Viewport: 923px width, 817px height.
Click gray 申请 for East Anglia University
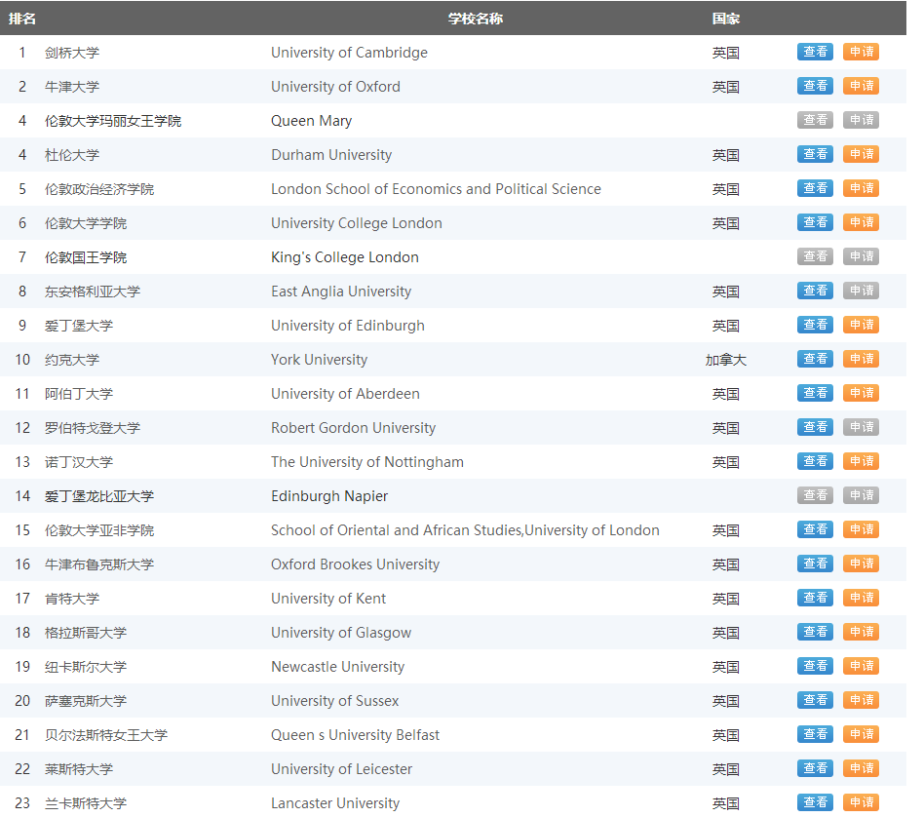coord(861,291)
